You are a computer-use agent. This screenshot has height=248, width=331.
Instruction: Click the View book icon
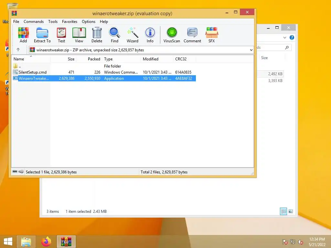click(x=79, y=35)
